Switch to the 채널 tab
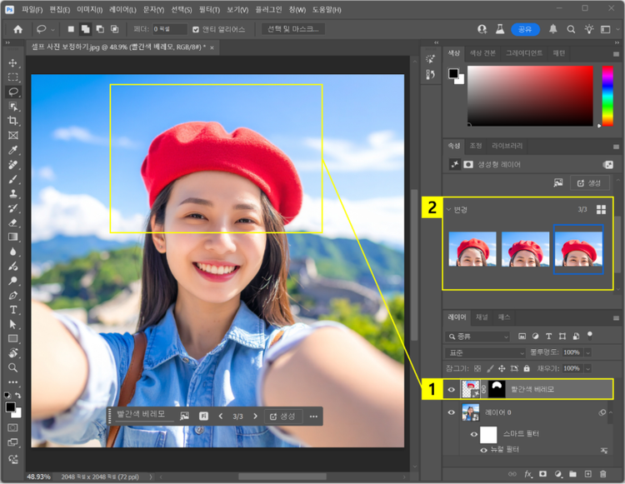625x484 pixels. (x=482, y=317)
